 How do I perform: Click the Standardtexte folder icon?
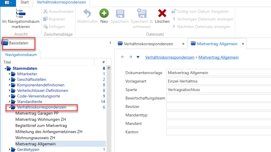13,102
